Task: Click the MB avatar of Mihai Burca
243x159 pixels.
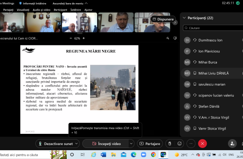Action: 187,62
